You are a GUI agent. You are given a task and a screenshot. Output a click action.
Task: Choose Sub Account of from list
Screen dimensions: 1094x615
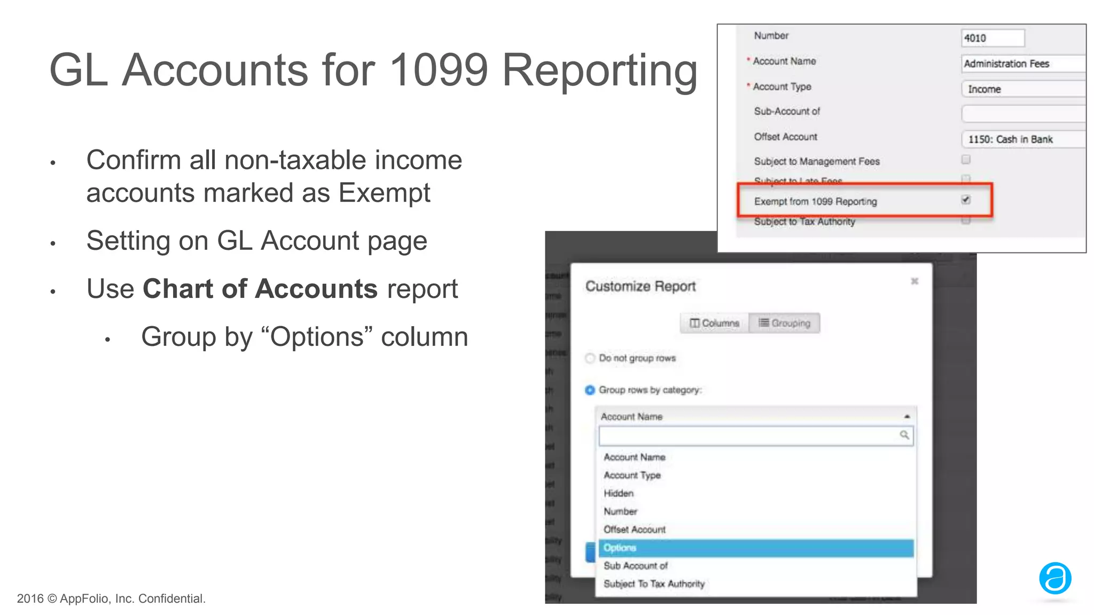[x=756, y=566]
